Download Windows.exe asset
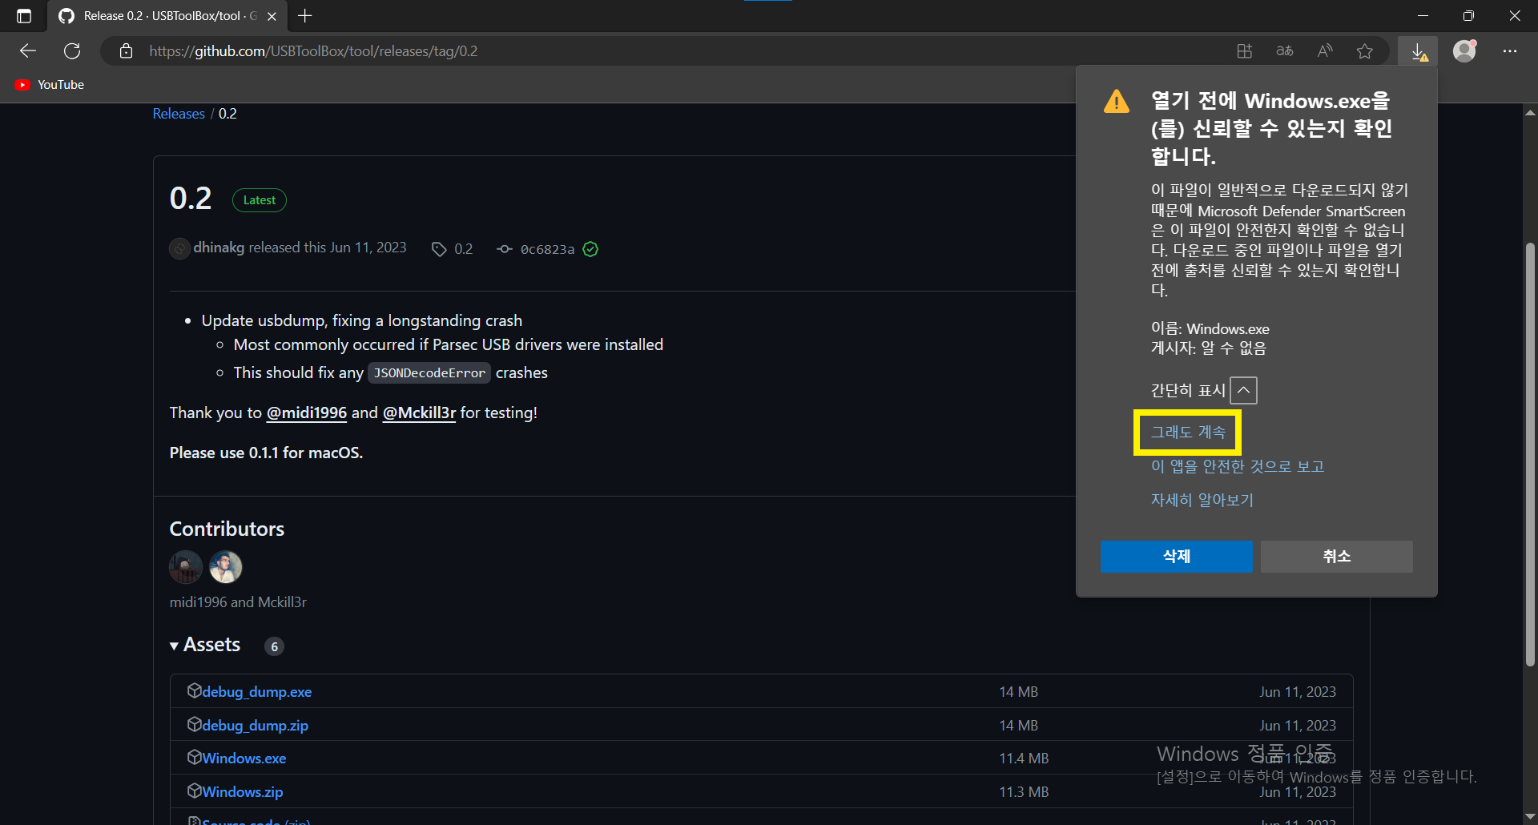 pos(244,758)
